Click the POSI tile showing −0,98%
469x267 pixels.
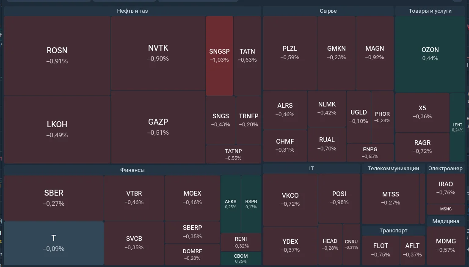(x=339, y=198)
